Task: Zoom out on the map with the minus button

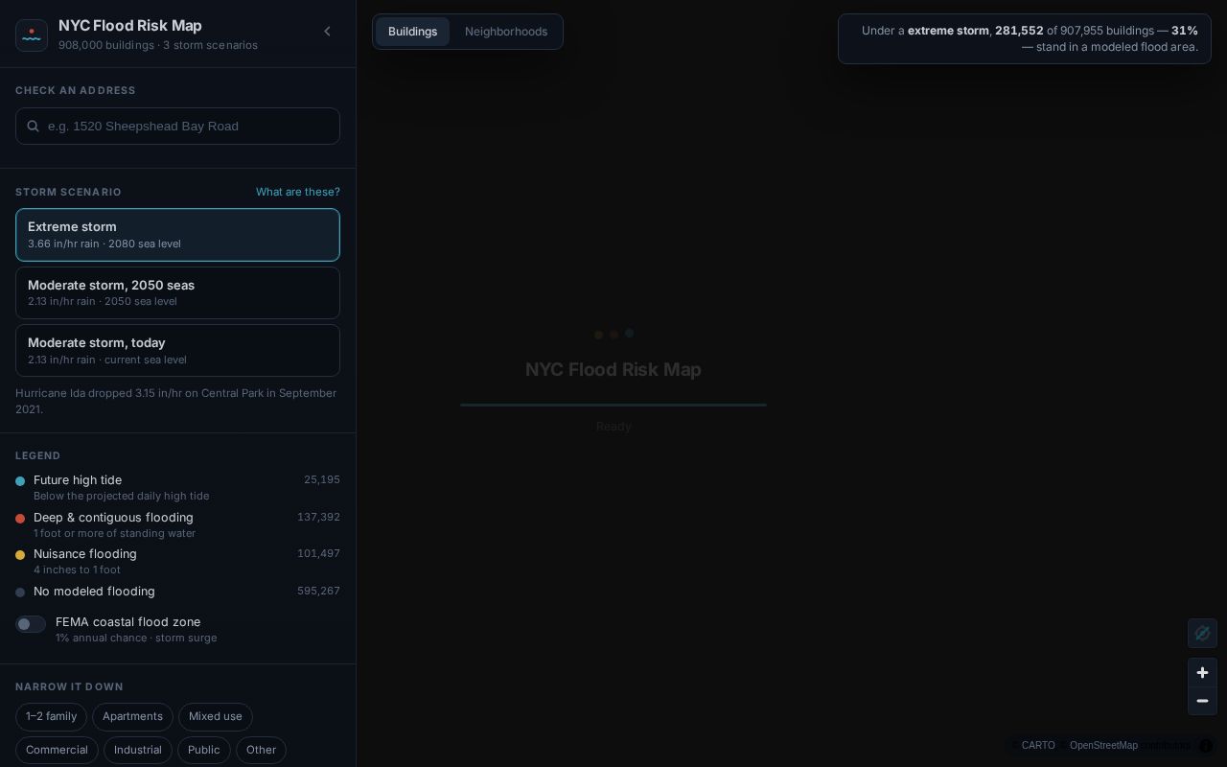Action: tap(1202, 701)
